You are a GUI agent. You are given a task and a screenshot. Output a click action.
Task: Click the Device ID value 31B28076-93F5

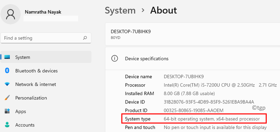[x=209, y=102]
